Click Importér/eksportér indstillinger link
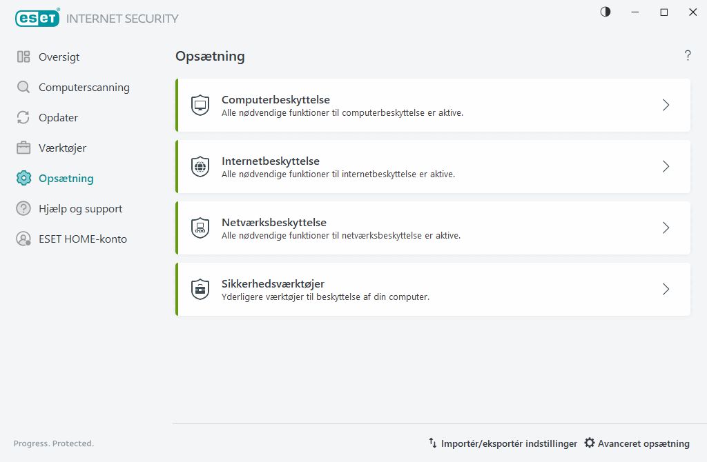 point(503,443)
